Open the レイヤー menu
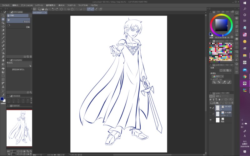Viewport: 250px width, 156px height. [39, 5]
